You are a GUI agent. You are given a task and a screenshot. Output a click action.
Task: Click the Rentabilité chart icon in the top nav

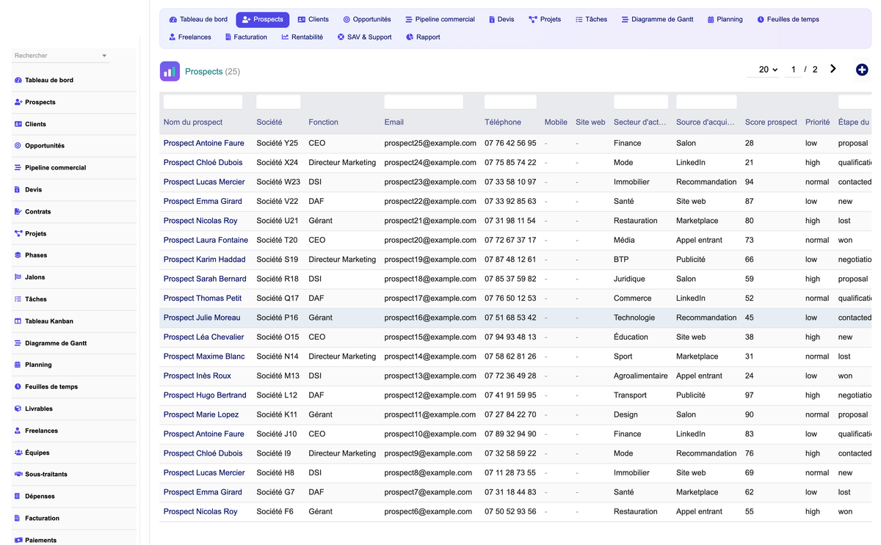coord(285,37)
